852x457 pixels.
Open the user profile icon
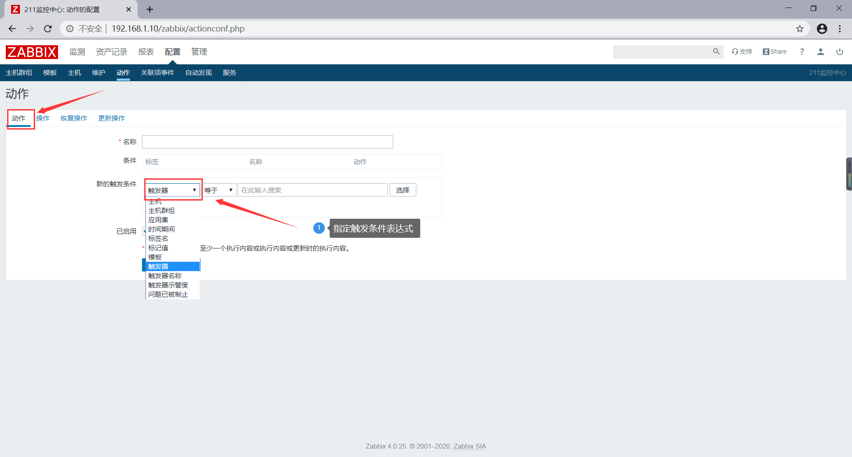click(820, 51)
